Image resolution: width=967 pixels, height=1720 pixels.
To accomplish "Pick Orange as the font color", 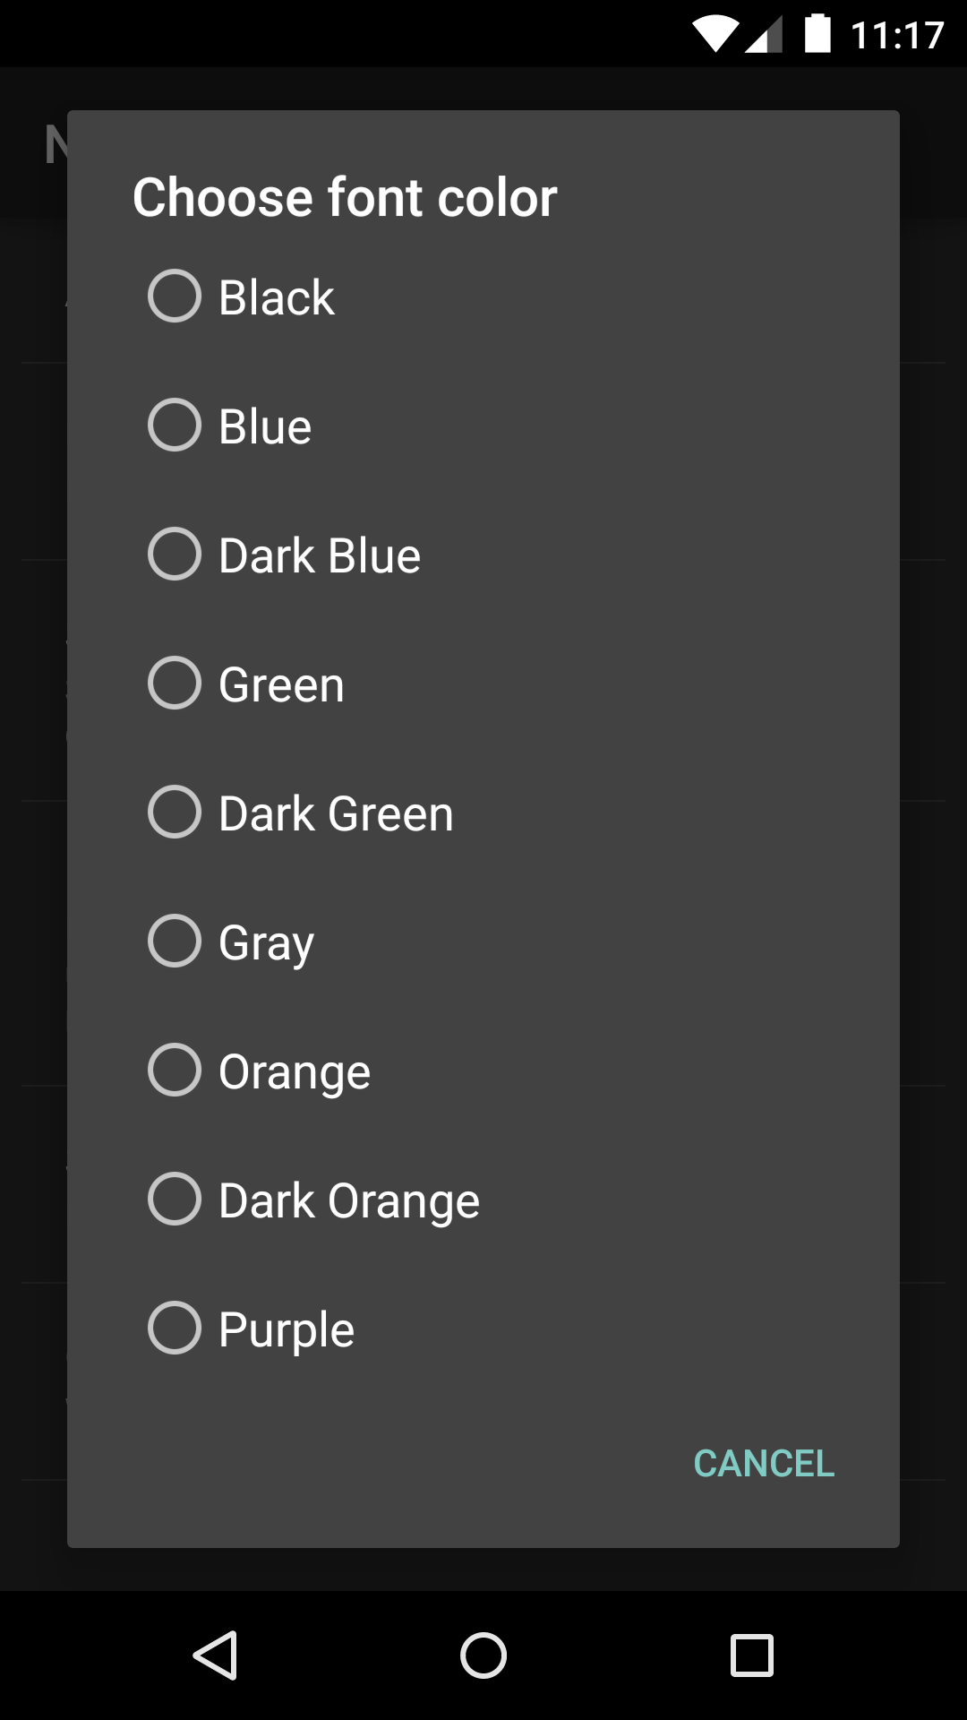I will coord(175,1071).
